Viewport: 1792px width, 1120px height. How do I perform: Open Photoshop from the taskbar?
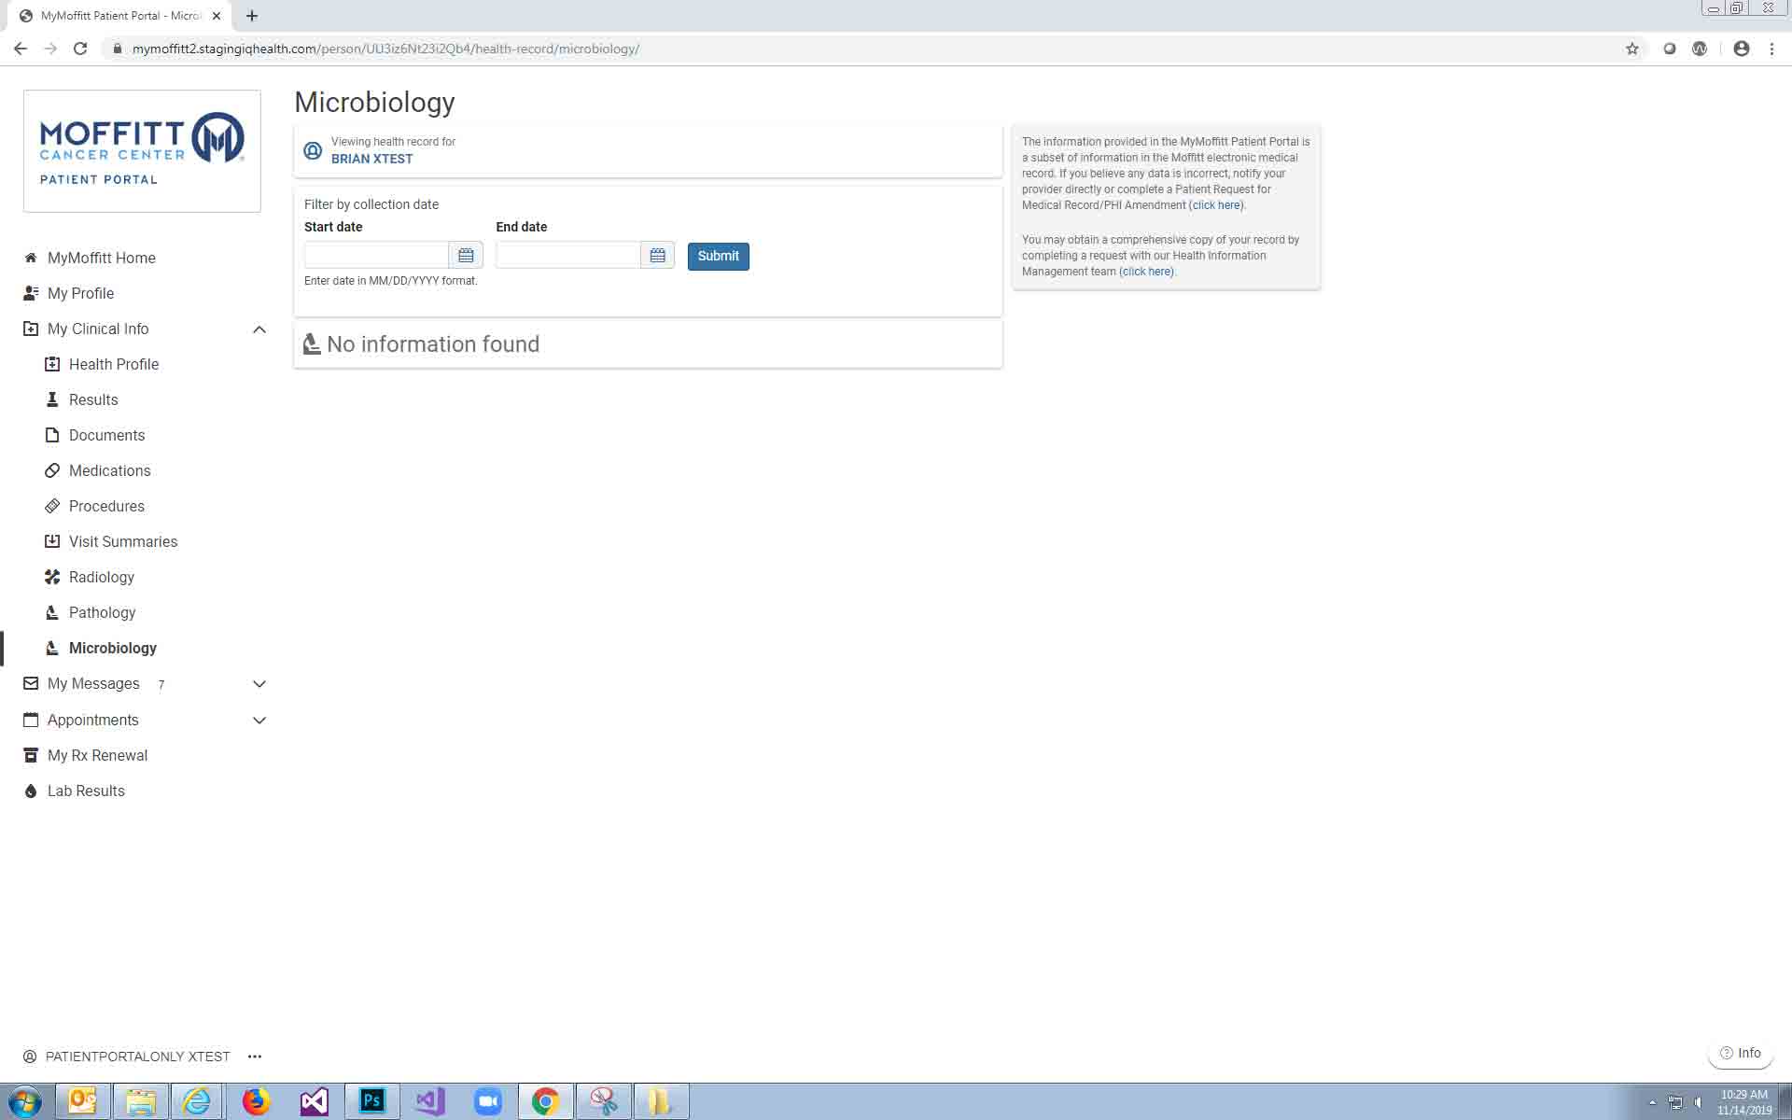tap(371, 1101)
